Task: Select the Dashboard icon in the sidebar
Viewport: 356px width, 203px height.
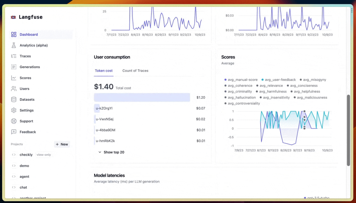Action: [x=13, y=34]
